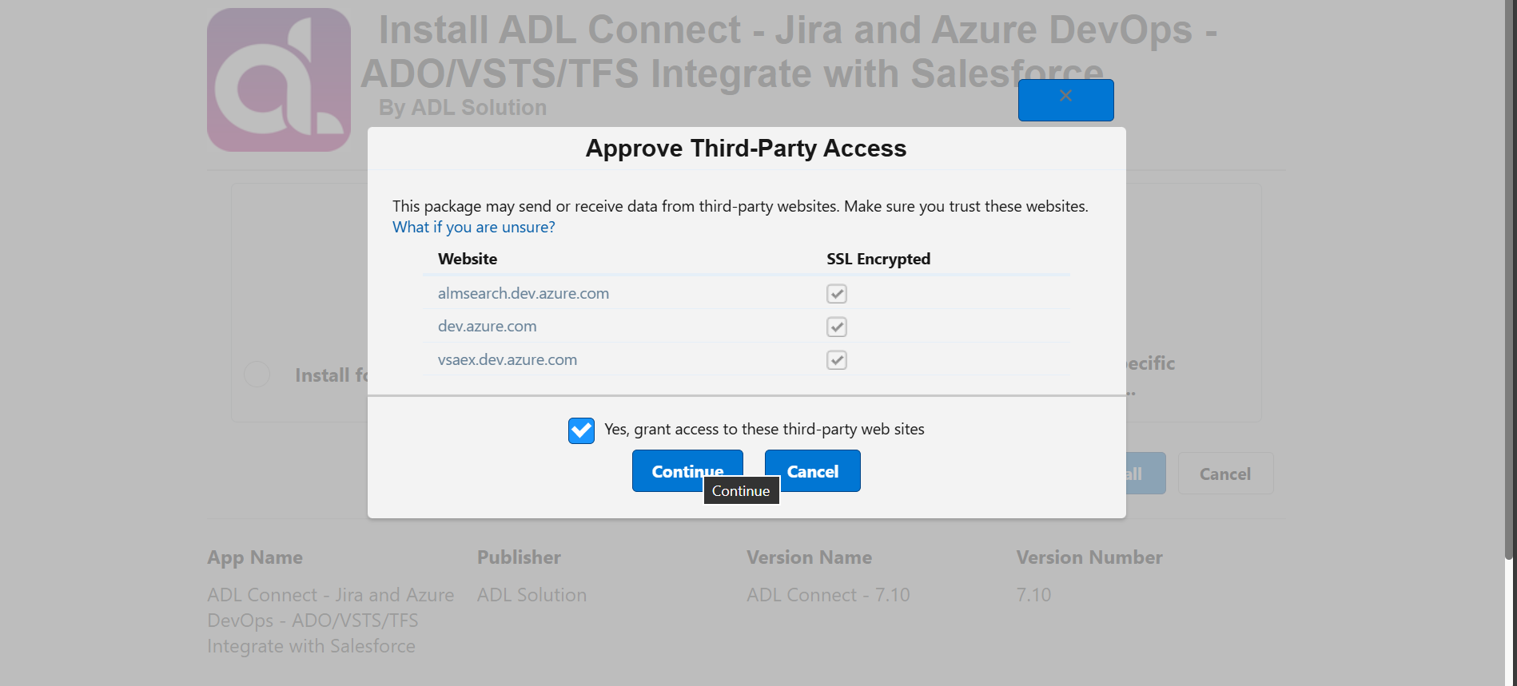This screenshot has width=1517, height=686.
Task: Click the SSL Encrypted column header
Action: click(x=878, y=259)
